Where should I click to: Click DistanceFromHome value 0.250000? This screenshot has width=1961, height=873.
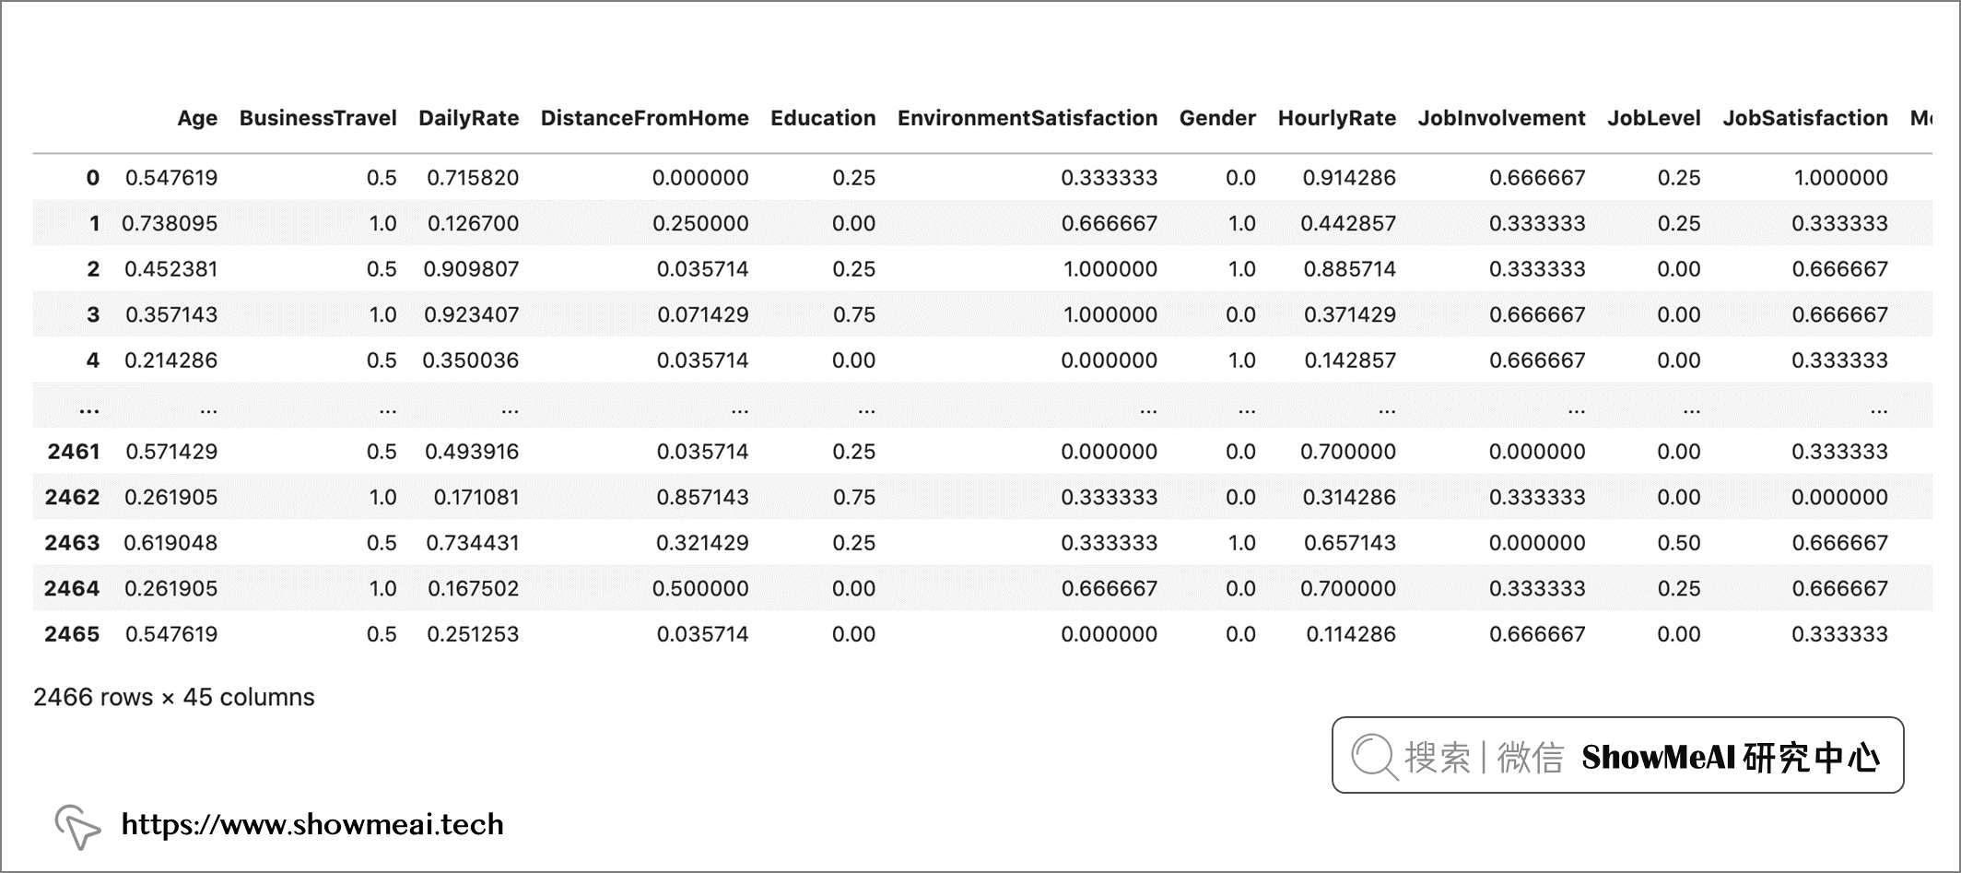click(x=700, y=223)
